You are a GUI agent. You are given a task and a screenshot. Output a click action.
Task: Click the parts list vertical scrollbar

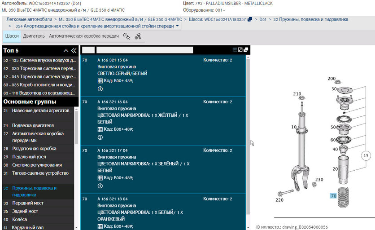tap(248, 137)
